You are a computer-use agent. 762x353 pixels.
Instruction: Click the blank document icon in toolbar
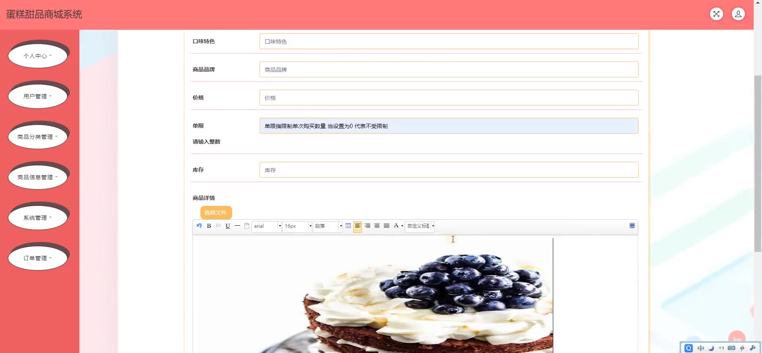pyautogui.click(x=247, y=226)
